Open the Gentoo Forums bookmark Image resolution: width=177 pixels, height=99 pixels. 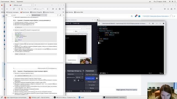48,12
